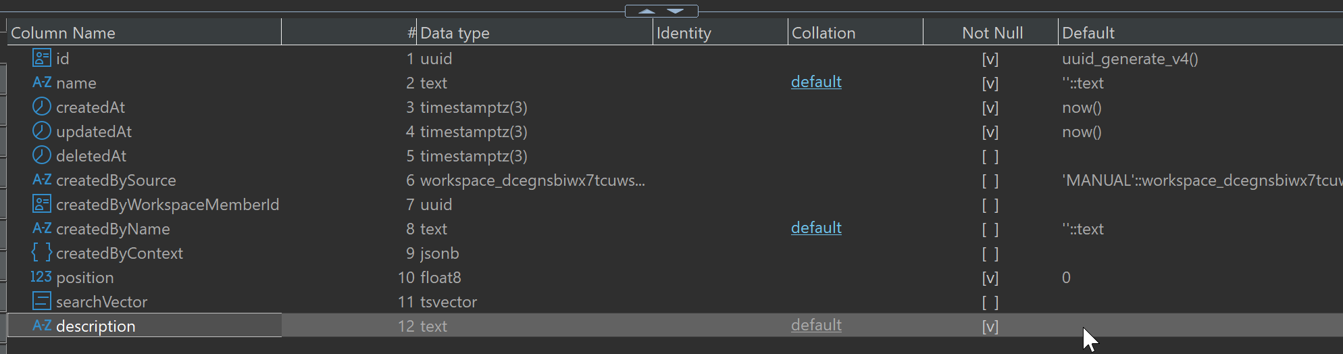Select the text type icon for name
The height and width of the screenshot is (354, 1343).
pyautogui.click(x=41, y=82)
